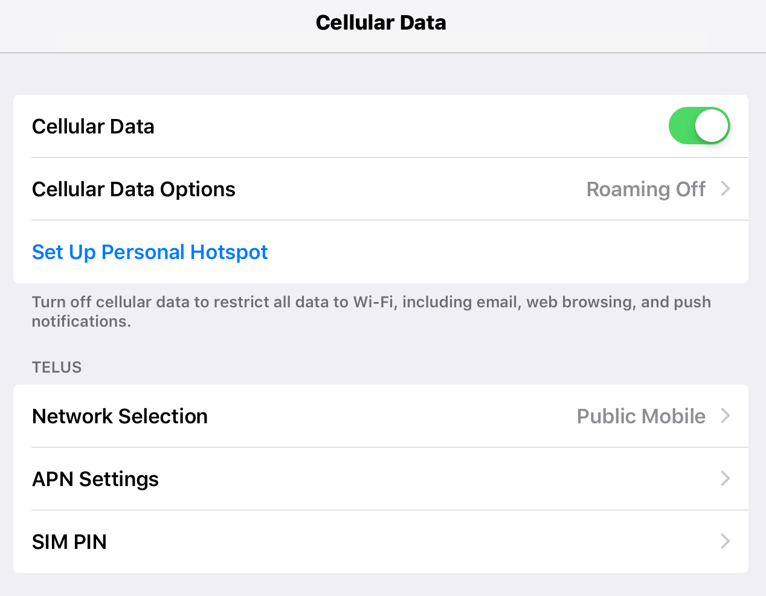Click green area of Cellular Data toggle
This screenshot has width=766, height=596.
682,126
